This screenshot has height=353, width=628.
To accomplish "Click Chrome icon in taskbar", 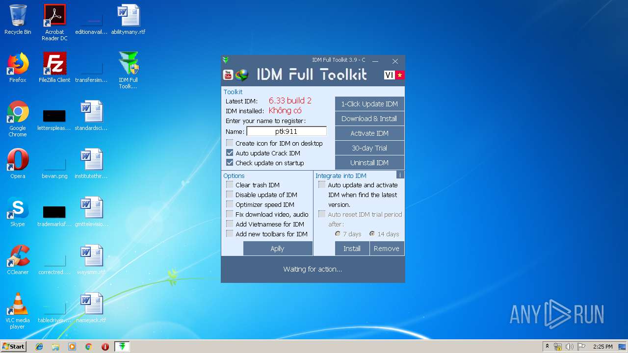I will click(x=88, y=347).
